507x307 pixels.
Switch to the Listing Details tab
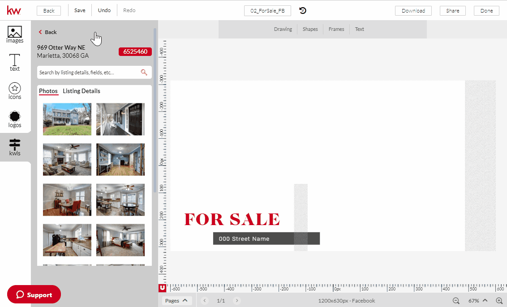[x=82, y=91]
